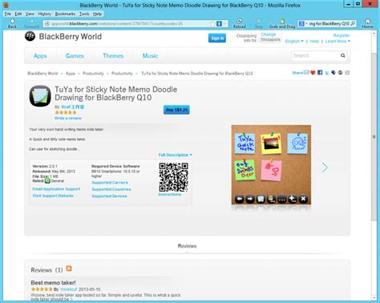Click the red heart share icon
The image size is (380, 303).
click(313, 72)
